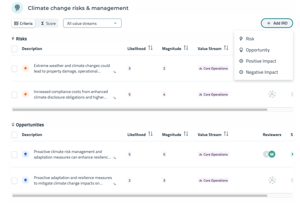Image resolution: width=300 pixels, height=203 pixels.
Task: Click the blue lightbulb icon for proactive adaptation opportunity
Action: pyautogui.click(x=26, y=181)
